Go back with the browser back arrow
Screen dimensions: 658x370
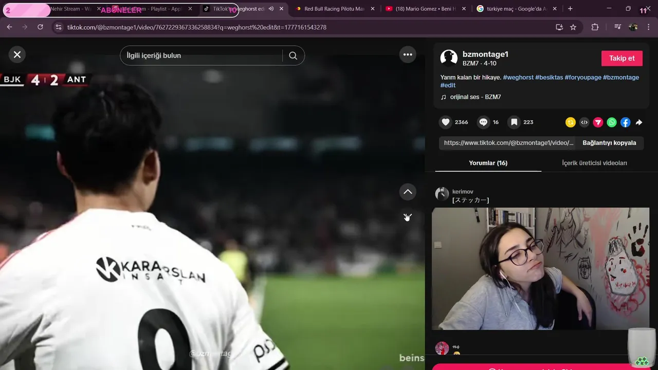click(x=9, y=27)
